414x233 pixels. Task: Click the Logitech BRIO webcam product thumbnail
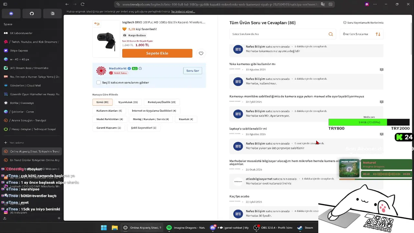pyautogui.click(x=106, y=39)
